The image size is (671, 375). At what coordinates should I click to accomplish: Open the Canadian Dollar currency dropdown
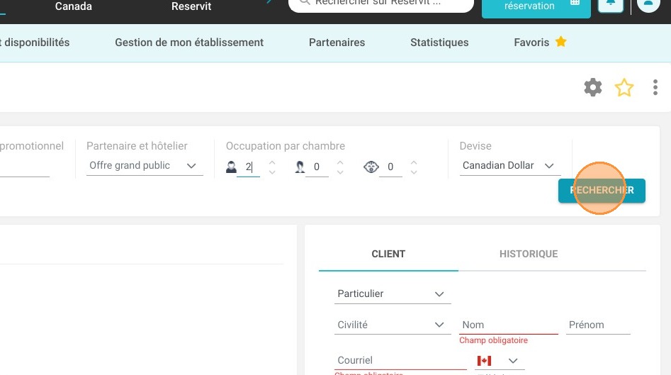point(510,166)
